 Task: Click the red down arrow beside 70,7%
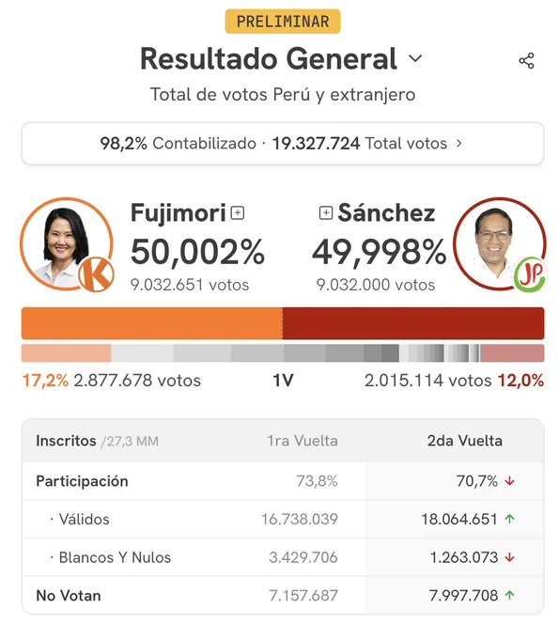509,481
